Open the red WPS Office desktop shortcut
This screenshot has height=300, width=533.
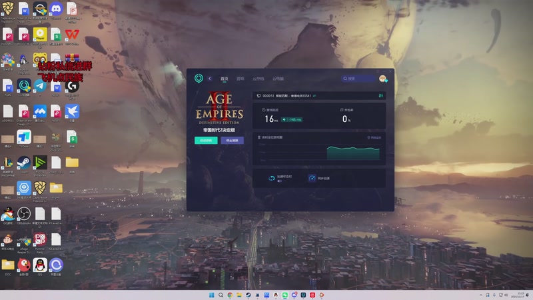pos(72,35)
